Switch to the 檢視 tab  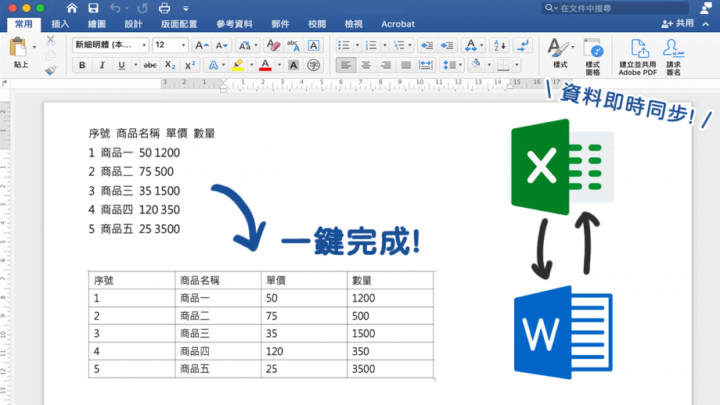pos(354,24)
